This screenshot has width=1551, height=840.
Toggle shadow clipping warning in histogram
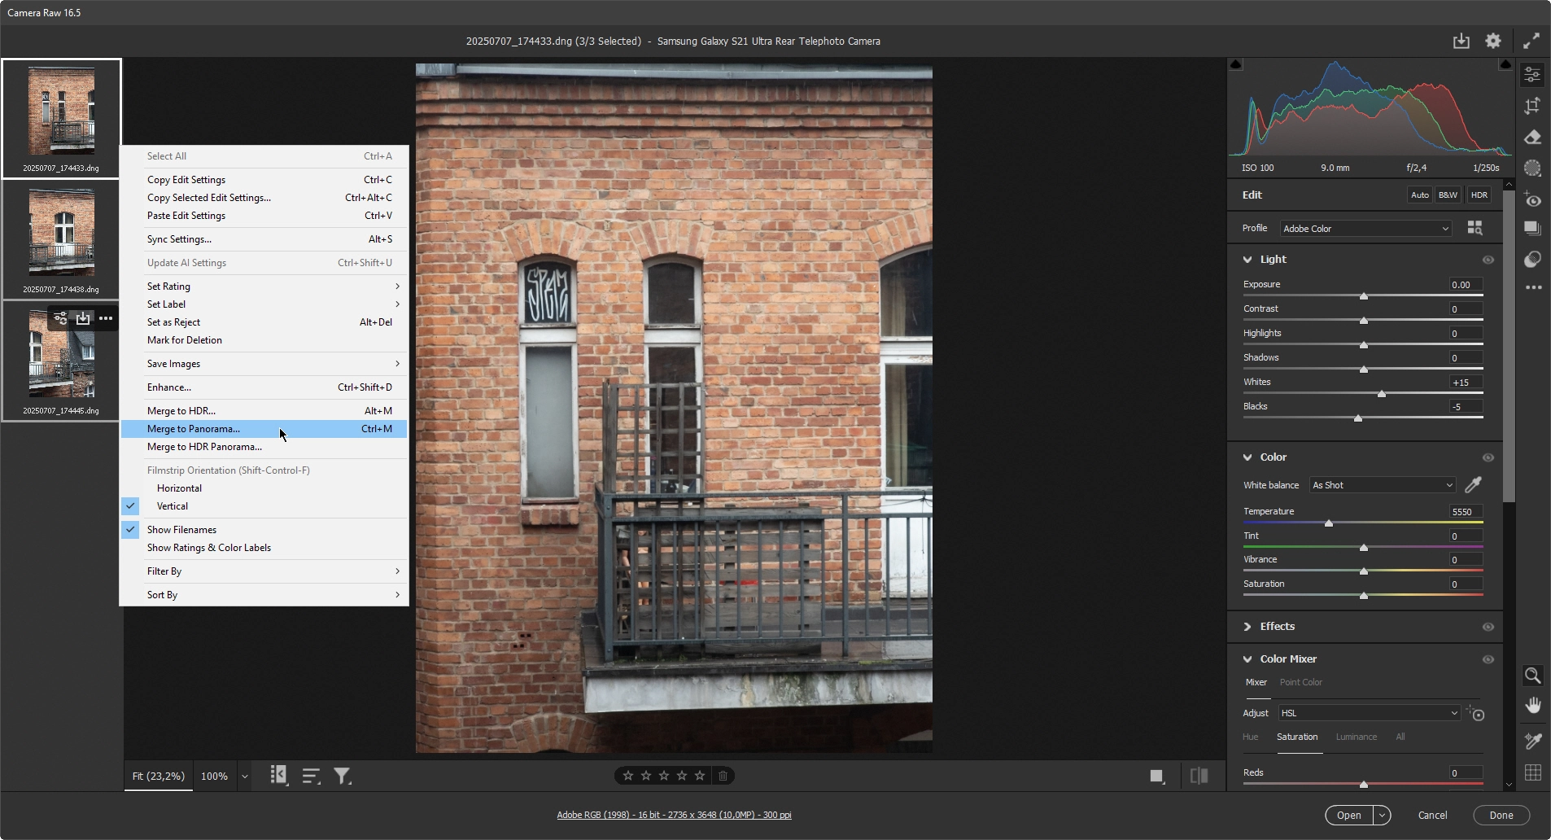[x=1235, y=64]
